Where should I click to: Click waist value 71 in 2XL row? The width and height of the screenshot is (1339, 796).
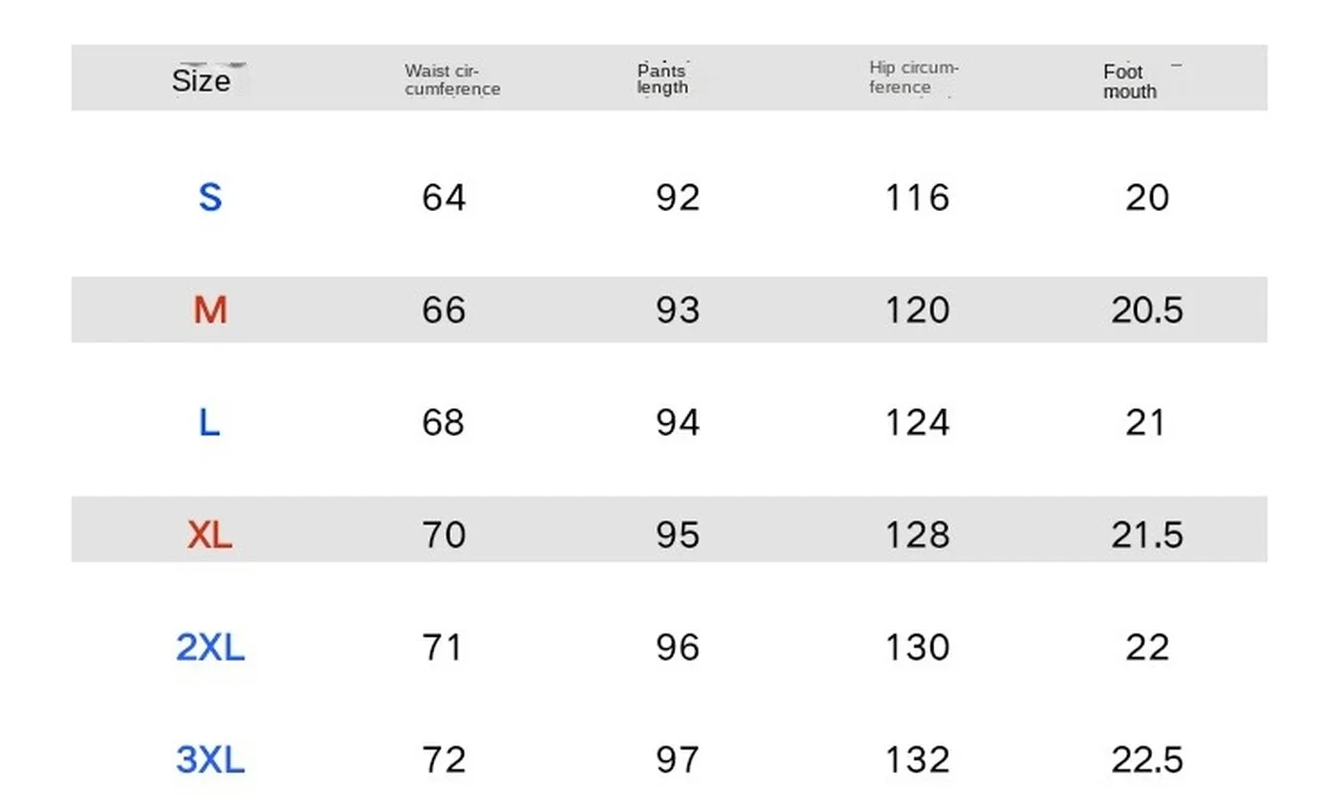(443, 648)
